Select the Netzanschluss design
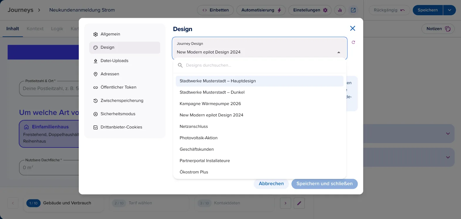The image size is (461, 219). click(x=260, y=127)
